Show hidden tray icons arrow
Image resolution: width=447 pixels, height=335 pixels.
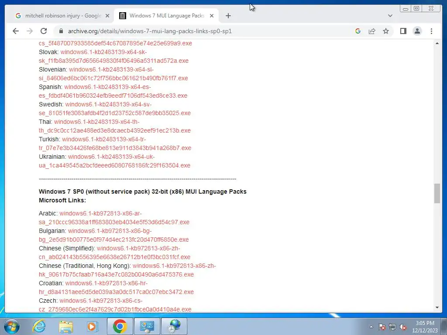371,327
